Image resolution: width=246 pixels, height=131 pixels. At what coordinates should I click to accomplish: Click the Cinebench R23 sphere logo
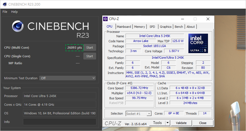[18, 26]
